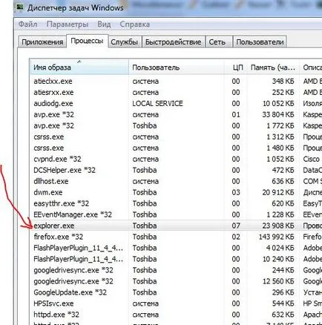Viewport: 322px width, 325px height.
Task: Click the LOCAL SERVICE user cell
Action: coord(157,103)
